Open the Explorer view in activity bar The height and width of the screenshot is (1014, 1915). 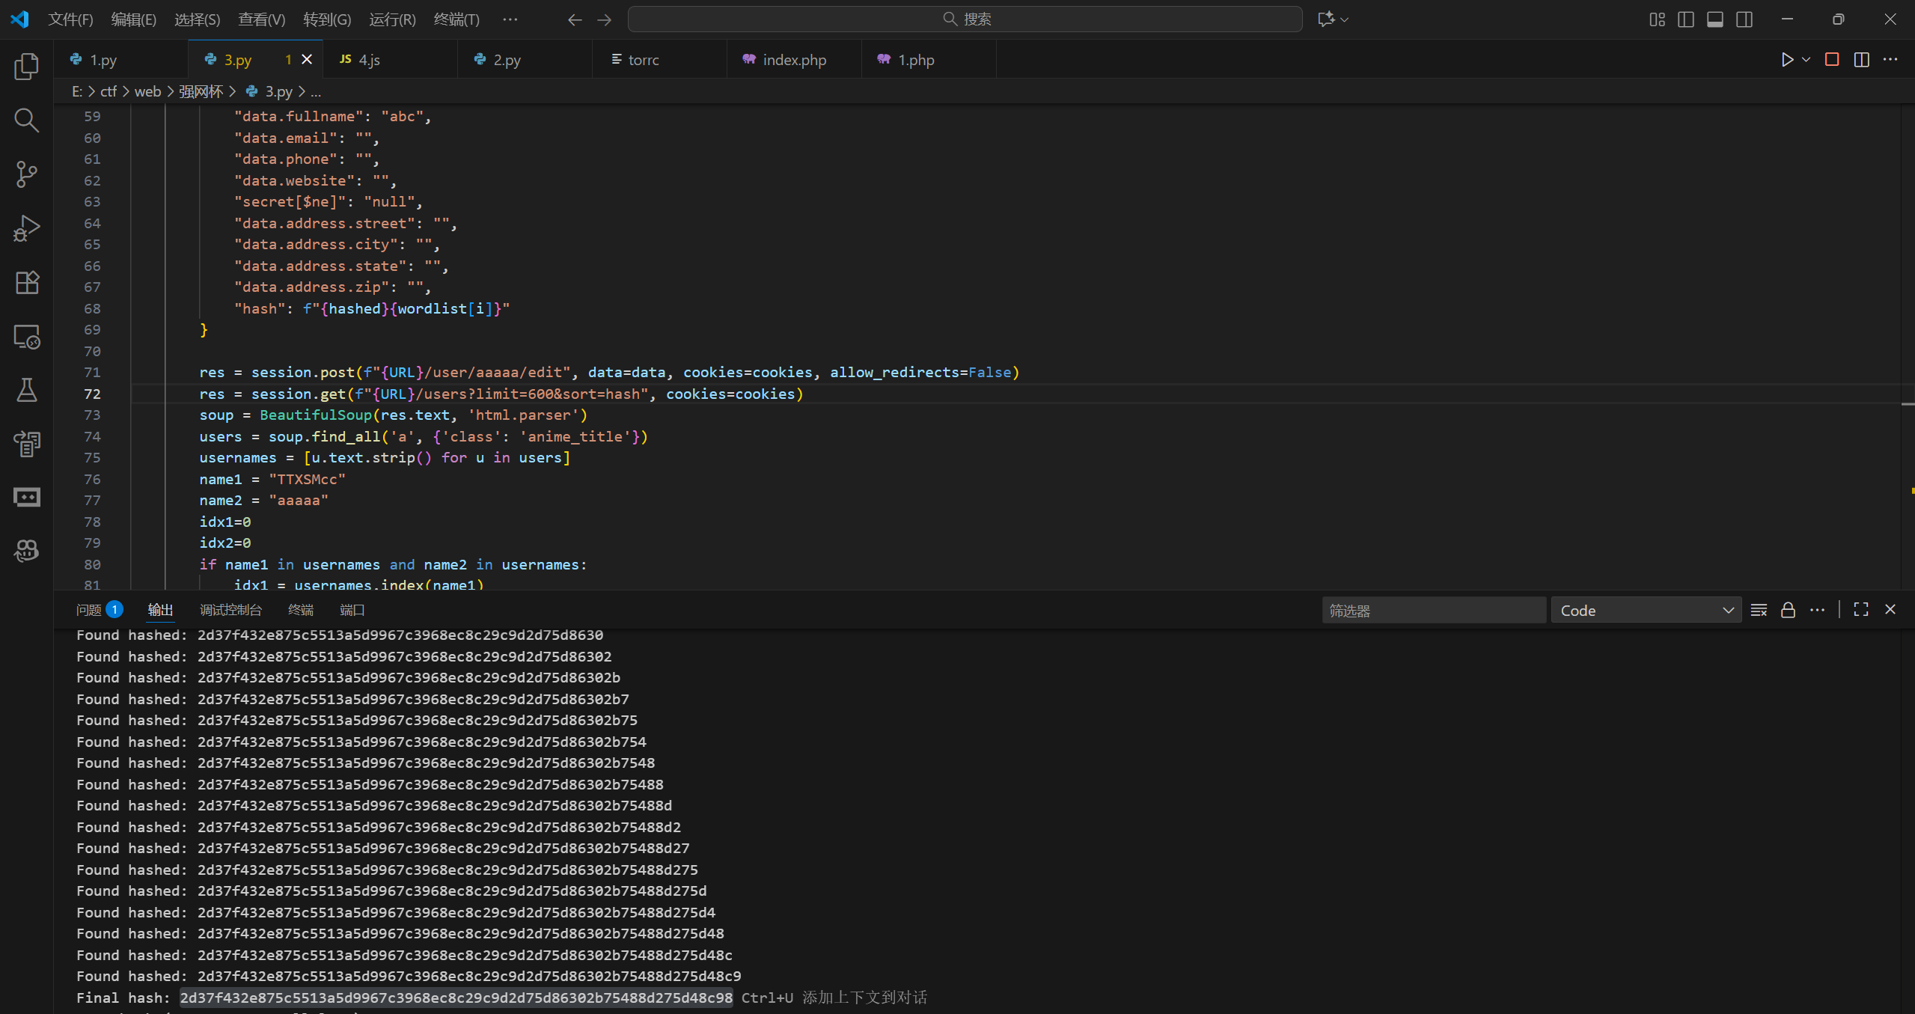(x=27, y=67)
